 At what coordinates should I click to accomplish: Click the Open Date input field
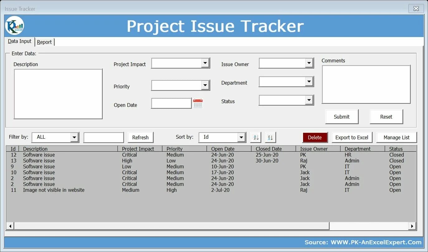click(x=171, y=103)
